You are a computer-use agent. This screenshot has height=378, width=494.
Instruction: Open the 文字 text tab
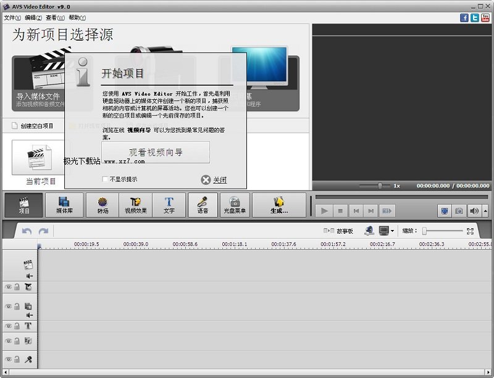pos(169,205)
